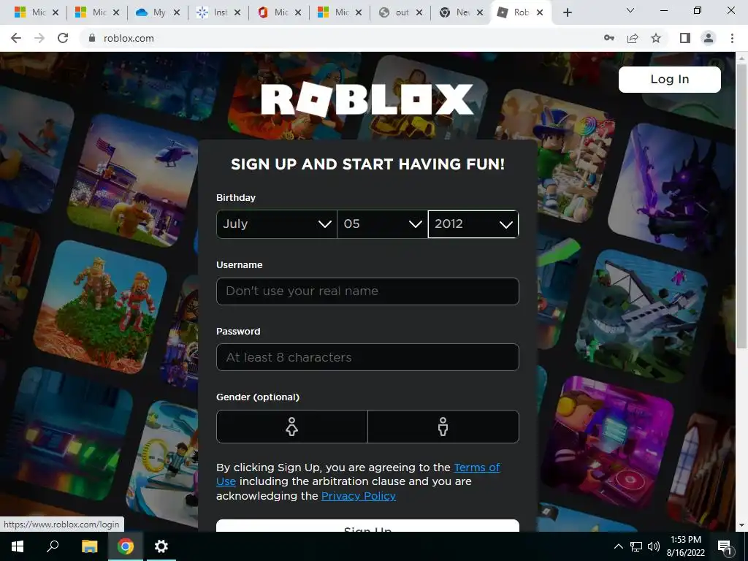Open the birthday year dropdown showing 2012
The image size is (748, 561).
(x=473, y=224)
